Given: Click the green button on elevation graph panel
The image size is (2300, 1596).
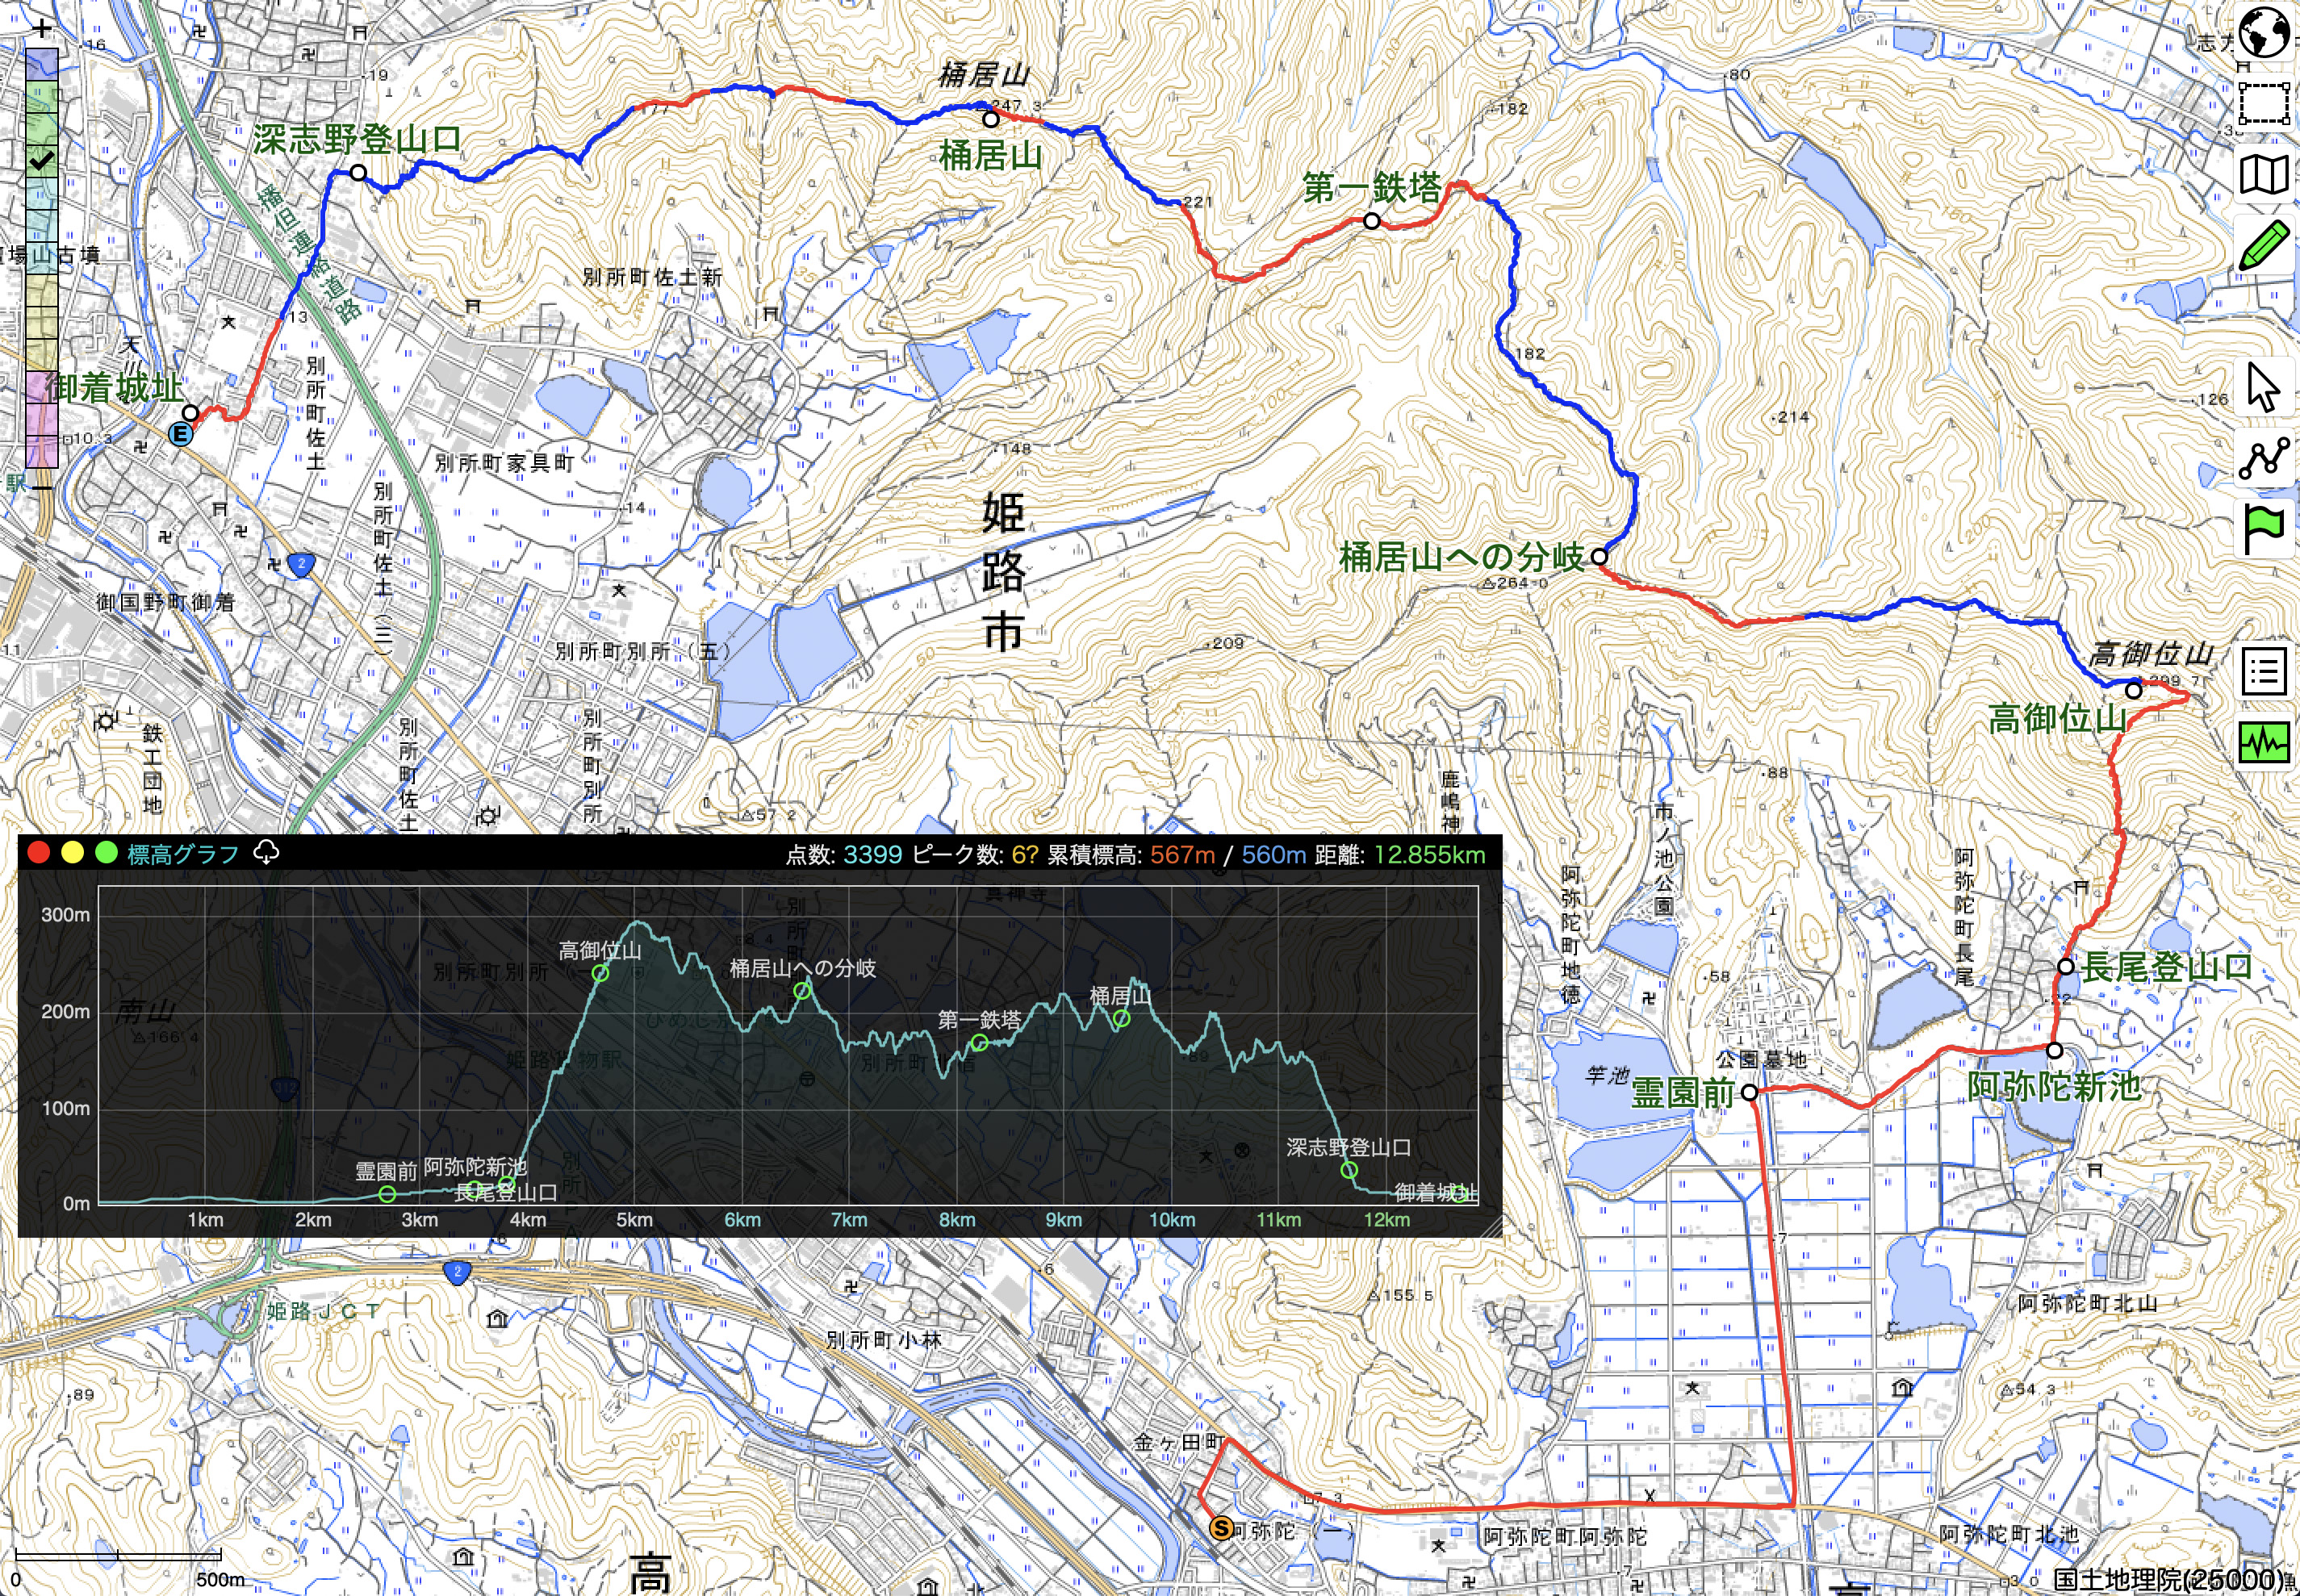Looking at the screenshot, I should click(106, 853).
